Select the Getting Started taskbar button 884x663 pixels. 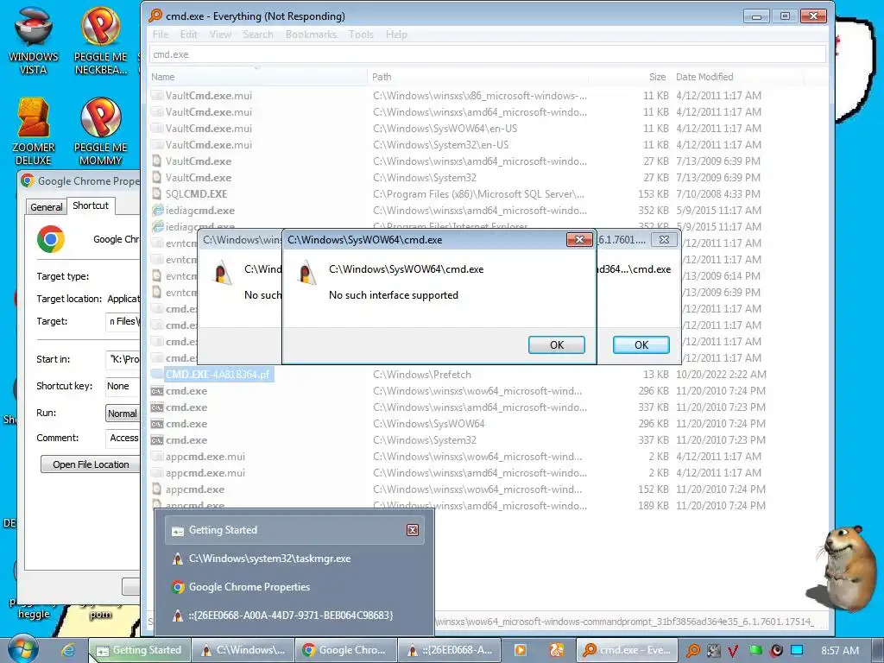point(140,650)
